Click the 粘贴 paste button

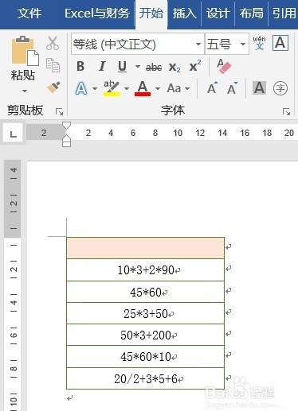[23, 64]
